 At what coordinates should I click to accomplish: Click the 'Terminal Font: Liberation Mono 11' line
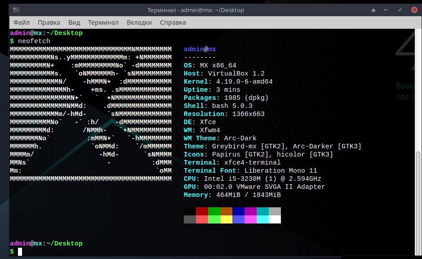click(250, 170)
